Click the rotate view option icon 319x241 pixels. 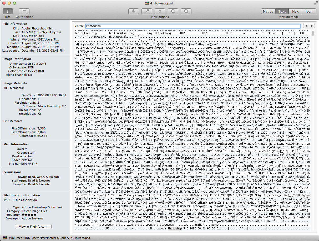tap(160, 11)
